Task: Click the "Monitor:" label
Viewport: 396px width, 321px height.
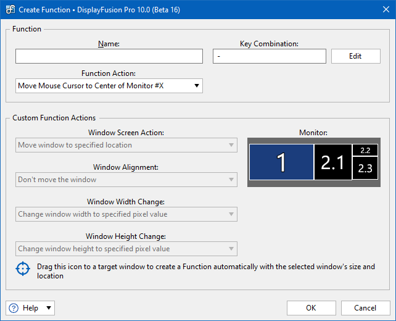Action: pyautogui.click(x=313, y=133)
